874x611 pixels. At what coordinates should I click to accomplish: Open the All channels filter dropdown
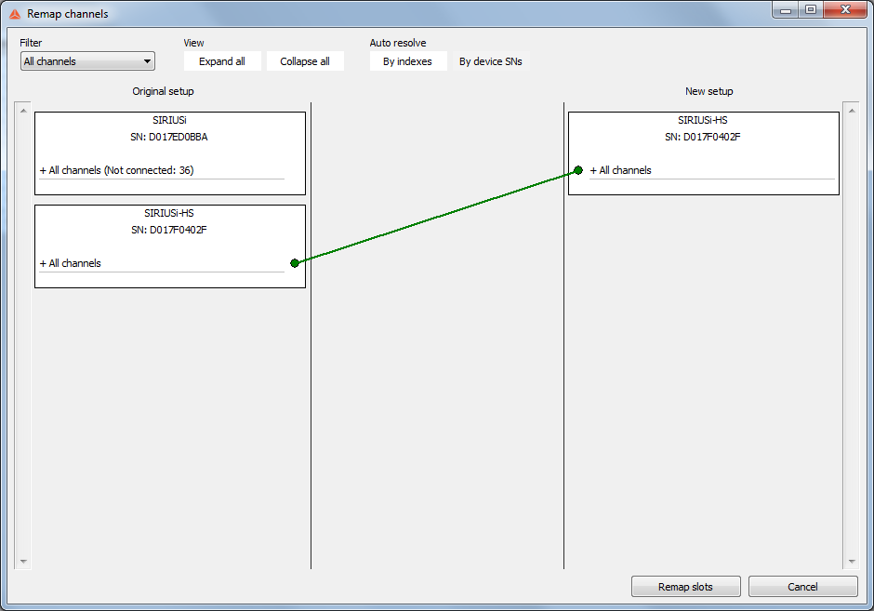pyautogui.click(x=87, y=61)
